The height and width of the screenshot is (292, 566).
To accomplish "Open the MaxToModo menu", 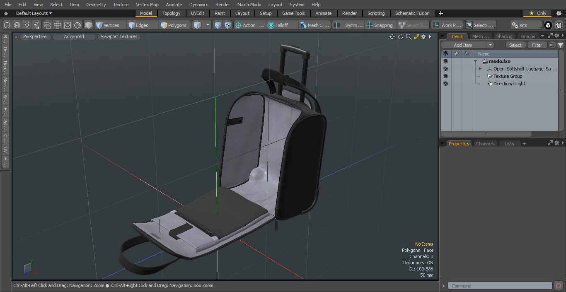I will 249,5.
